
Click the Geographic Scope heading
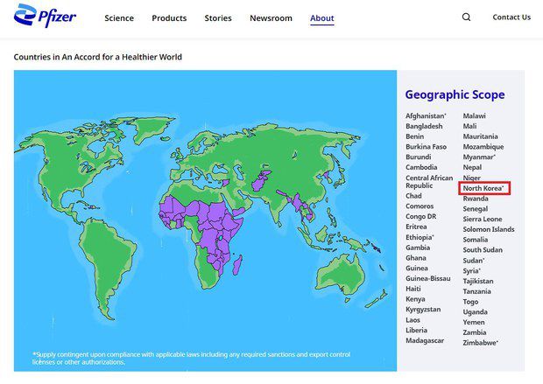click(x=455, y=94)
